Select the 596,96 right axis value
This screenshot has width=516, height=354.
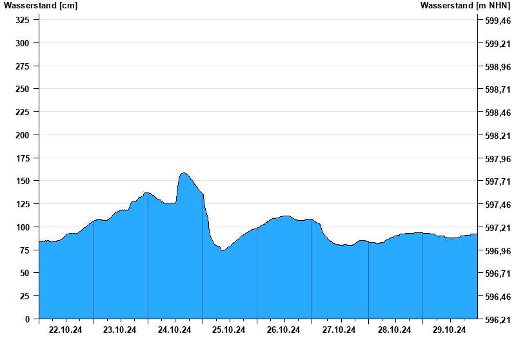tap(498, 251)
